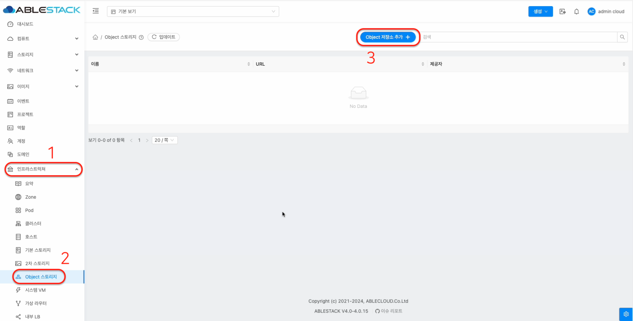Sort the URL column
Screen dimensions: 633x321
(423, 64)
